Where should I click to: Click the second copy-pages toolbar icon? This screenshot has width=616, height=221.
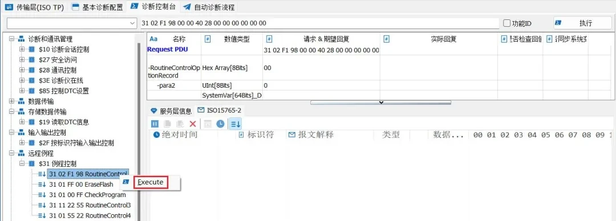[x=180, y=124]
